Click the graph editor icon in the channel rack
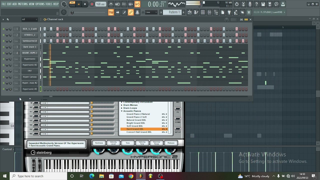 pyautogui.click(x=241, y=19)
